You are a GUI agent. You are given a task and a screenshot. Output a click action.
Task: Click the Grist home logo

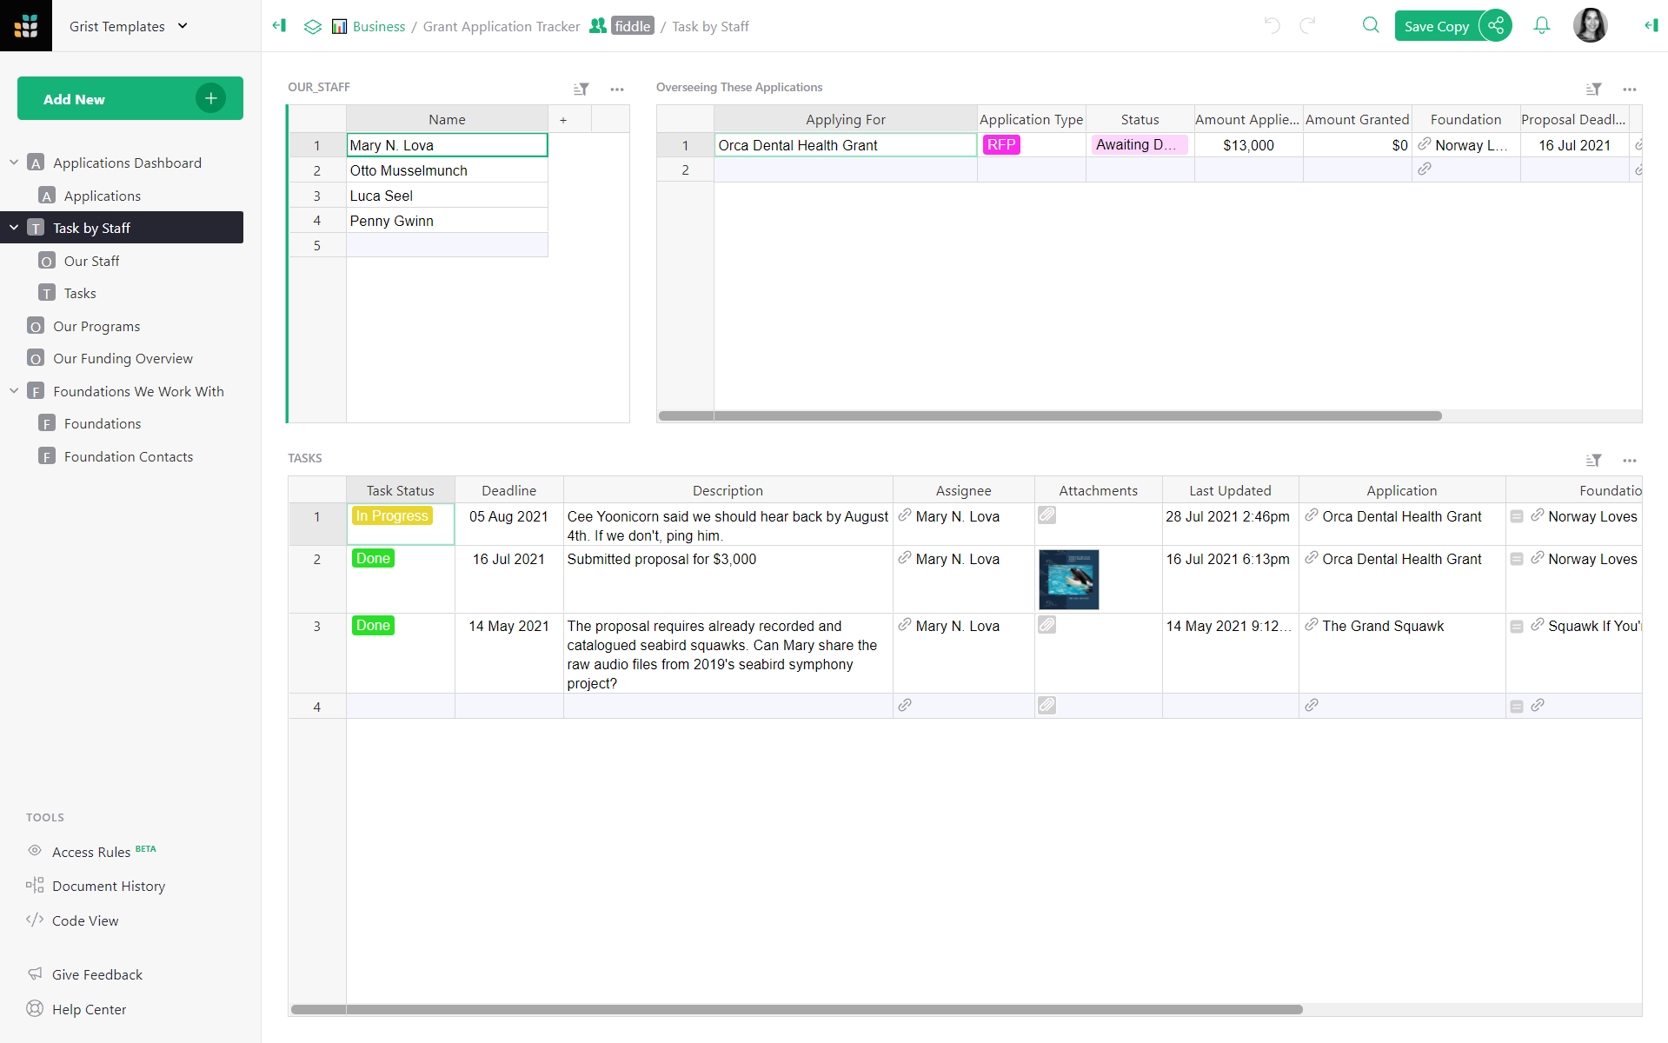tap(26, 25)
